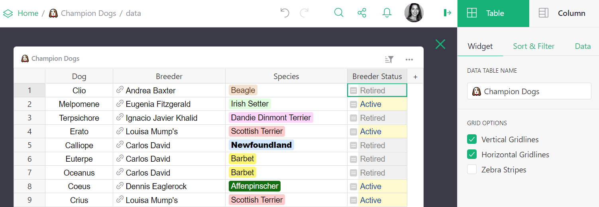Open search with magnifier icon
This screenshot has width=599, height=207.
[339, 13]
